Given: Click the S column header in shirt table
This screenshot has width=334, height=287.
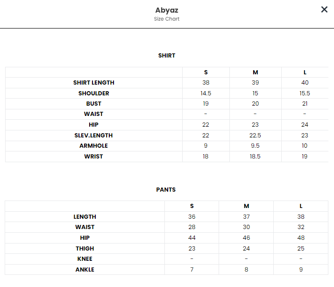Looking at the screenshot, I should 206,72.
